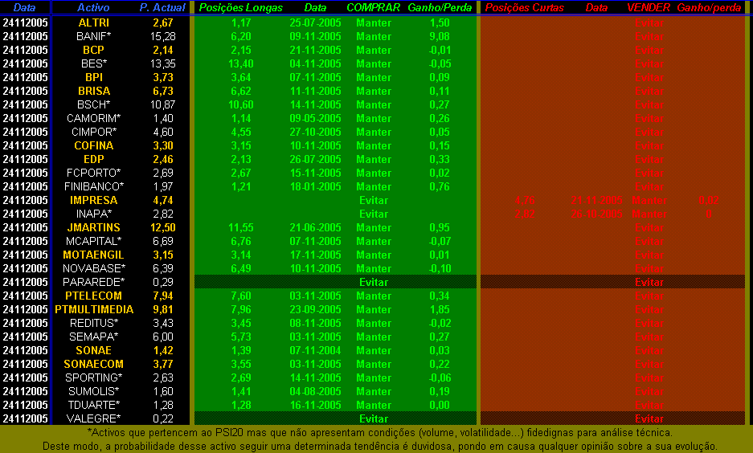Select the SONAECOM stock name
This screenshot has width=753, height=453.
pos(94,364)
